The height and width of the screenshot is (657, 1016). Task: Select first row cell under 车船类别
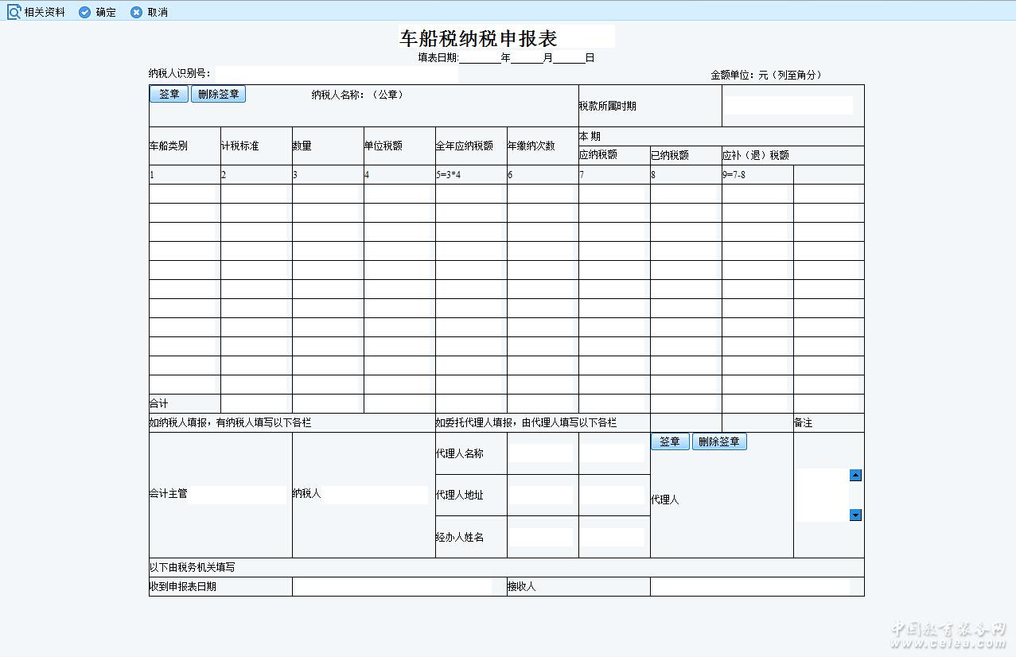[185, 194]
